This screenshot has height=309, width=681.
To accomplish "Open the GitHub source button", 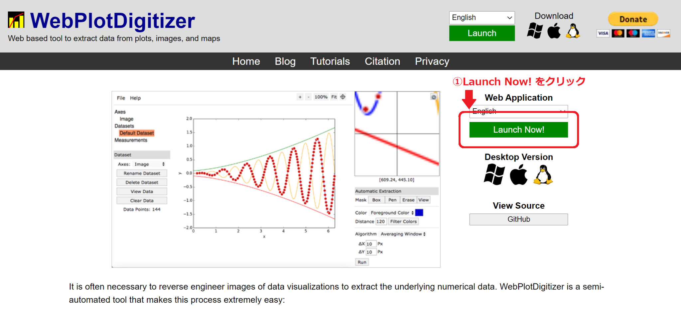I will point(518,219).
